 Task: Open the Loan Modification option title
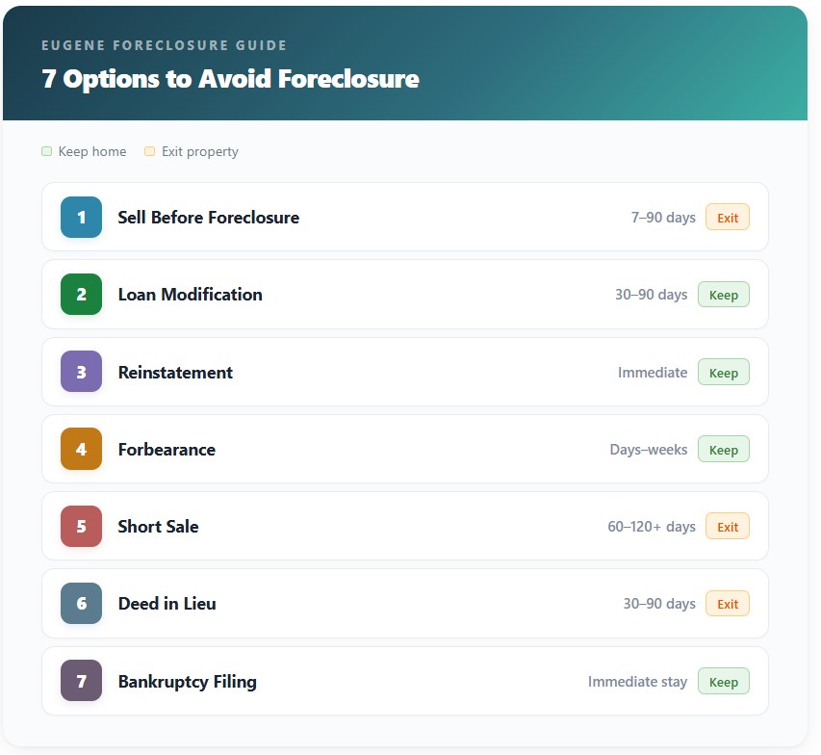(x=190, y=295)
